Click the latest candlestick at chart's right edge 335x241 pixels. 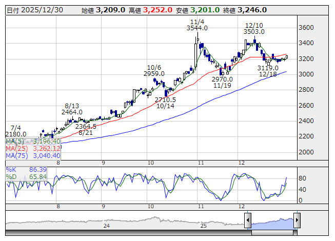click(287, 57)
